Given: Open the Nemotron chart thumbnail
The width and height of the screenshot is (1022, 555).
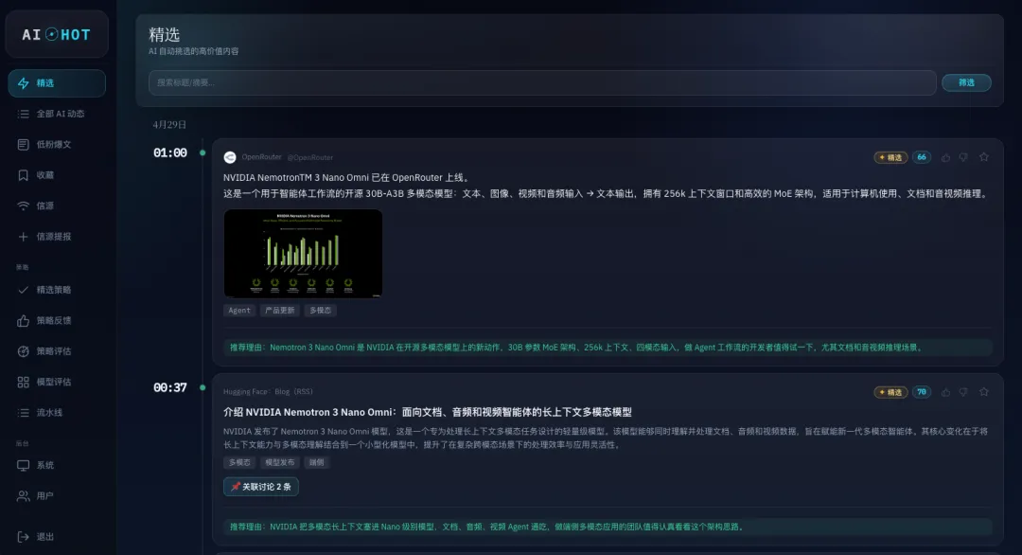Looking at the screenshot, I should pos(303,254).
